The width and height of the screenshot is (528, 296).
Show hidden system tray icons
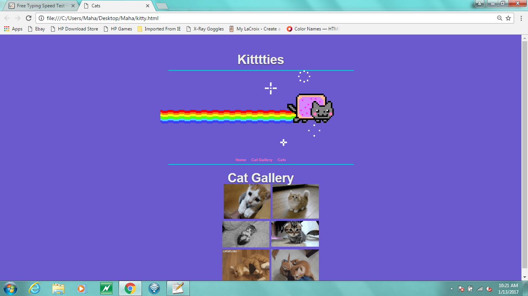[452, 289]
